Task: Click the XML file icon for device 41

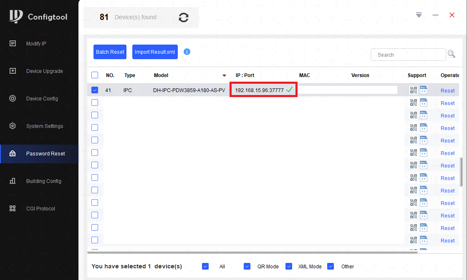Action: point(424,90)
